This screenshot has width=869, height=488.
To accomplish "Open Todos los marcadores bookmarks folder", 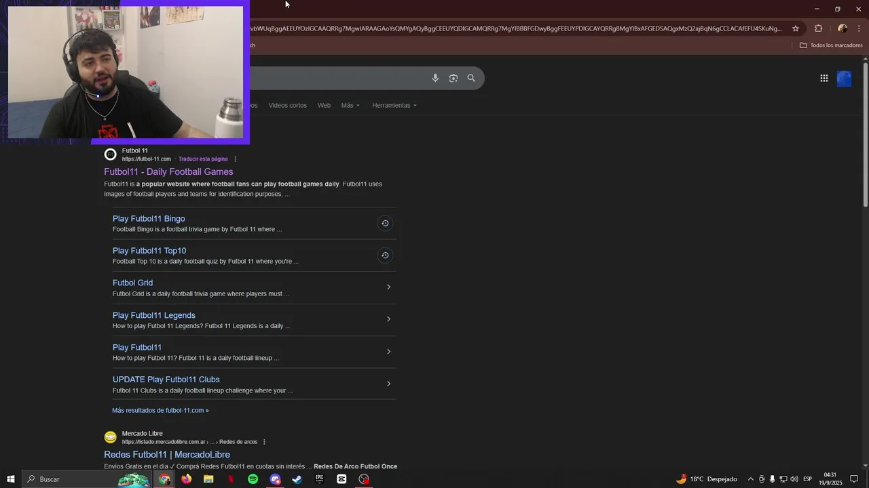I will tap(831, 45).
